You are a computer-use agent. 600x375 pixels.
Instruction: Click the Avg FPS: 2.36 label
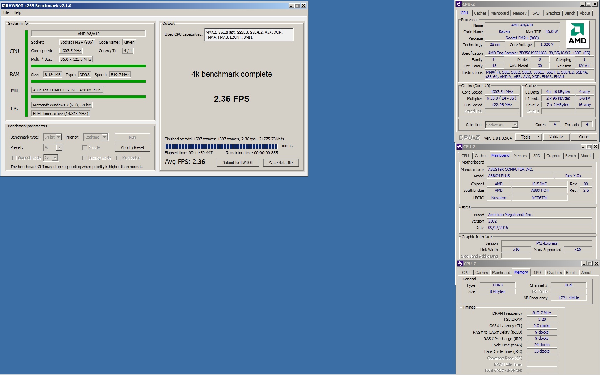[185, 162]
